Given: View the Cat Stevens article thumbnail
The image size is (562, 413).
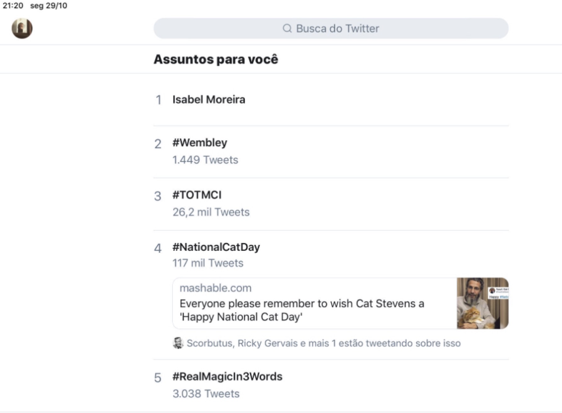Looking at the screenshot, I should pos(482,303).
